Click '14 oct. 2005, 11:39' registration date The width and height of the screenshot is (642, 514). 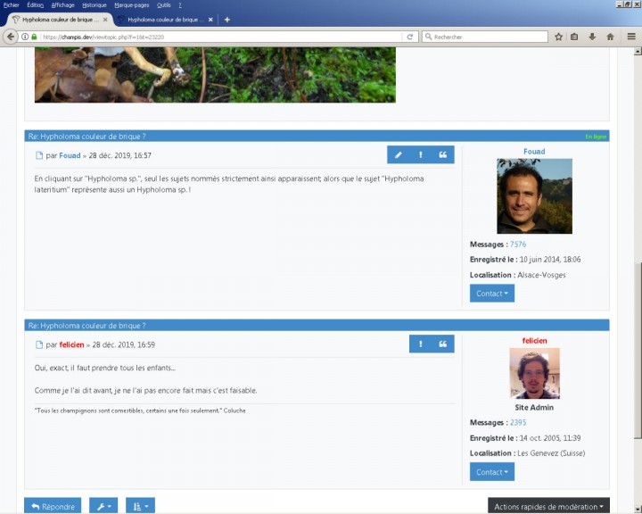tap(550, 438)
